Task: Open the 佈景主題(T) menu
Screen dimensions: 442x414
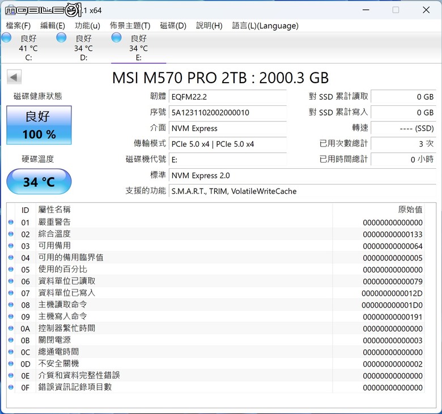Action: tap(130, 26)
